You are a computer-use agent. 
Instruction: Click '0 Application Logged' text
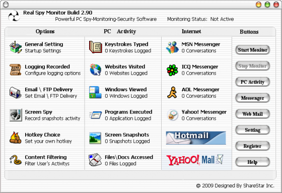128,118
